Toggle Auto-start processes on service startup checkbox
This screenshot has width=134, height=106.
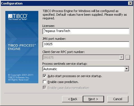[44, 76]
